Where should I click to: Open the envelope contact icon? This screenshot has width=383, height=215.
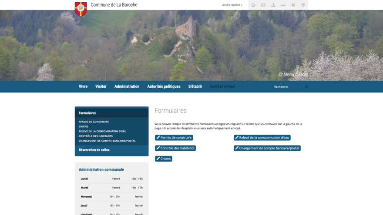(263, 5)
